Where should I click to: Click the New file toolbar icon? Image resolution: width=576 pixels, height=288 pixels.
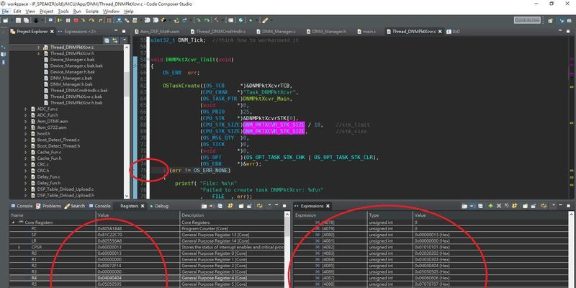[x=5, y=21]
